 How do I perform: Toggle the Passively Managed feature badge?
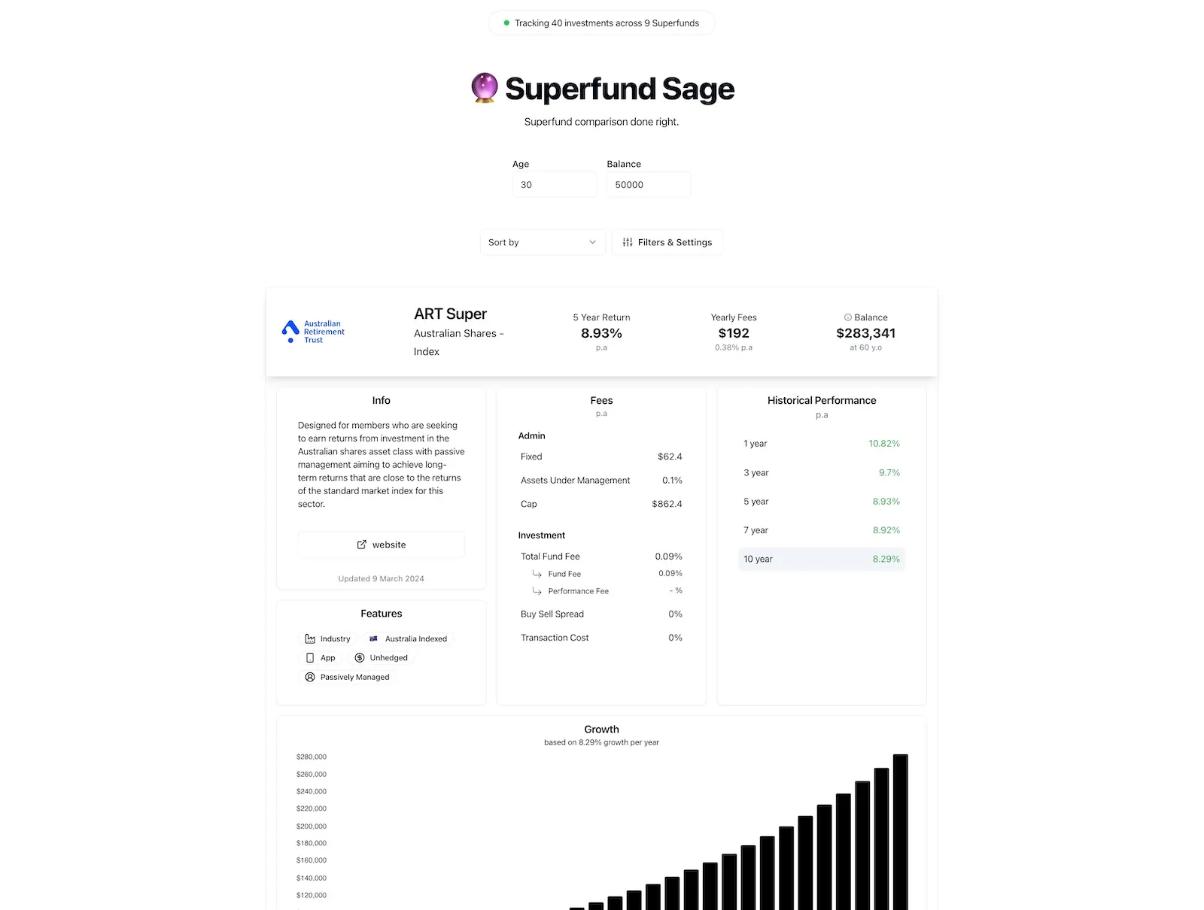(x=348, y=676)
